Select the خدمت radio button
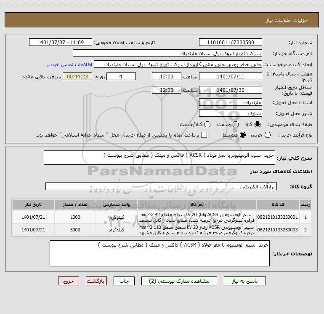 point(236,124)
